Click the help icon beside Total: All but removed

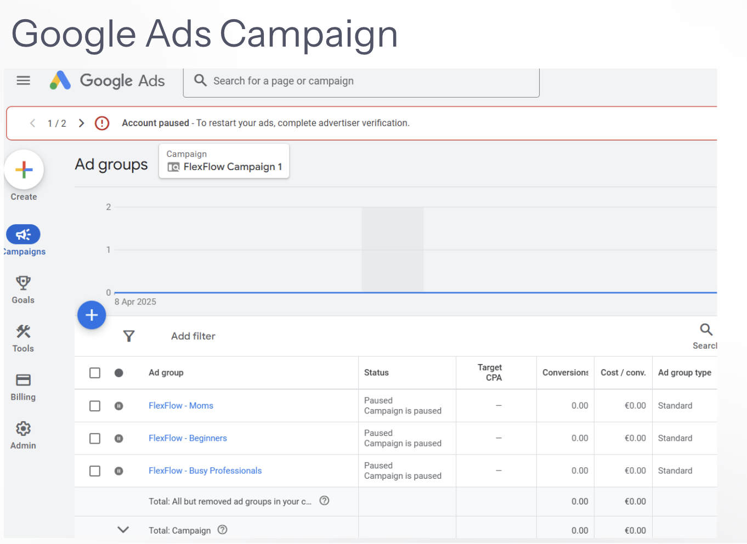tap(324, 501)
